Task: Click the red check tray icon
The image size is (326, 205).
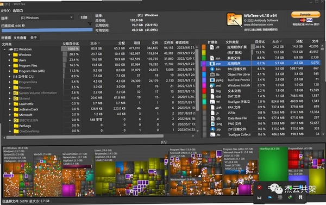Action: click(260, 188)
